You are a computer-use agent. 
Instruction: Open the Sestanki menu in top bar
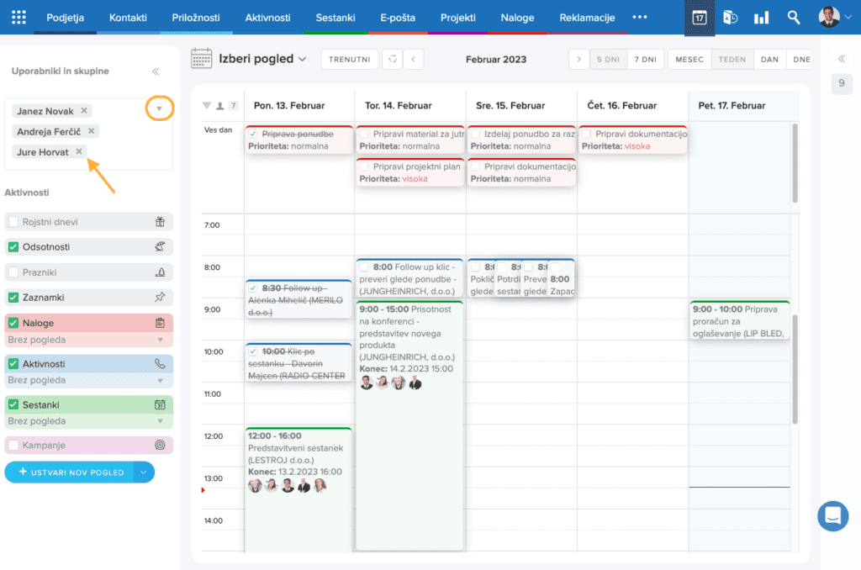[x=335, y=18]
